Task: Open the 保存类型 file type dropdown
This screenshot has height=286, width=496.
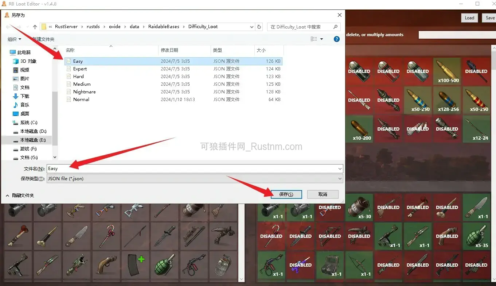Action: click(340, 178)
